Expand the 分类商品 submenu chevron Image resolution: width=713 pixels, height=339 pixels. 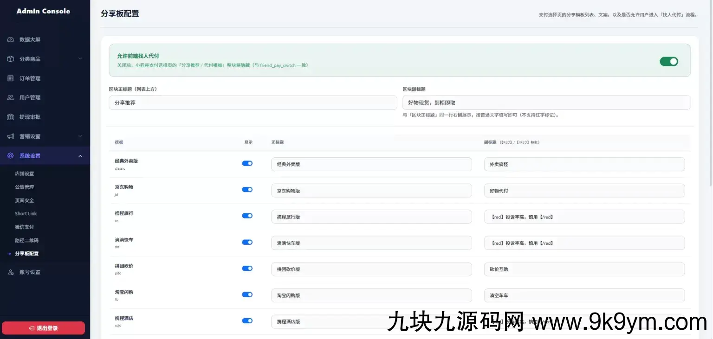(80, 59)
